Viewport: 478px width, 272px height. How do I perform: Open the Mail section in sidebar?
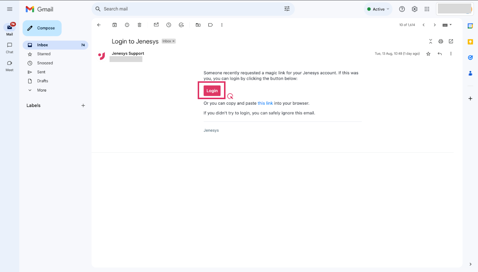point(10,30)
